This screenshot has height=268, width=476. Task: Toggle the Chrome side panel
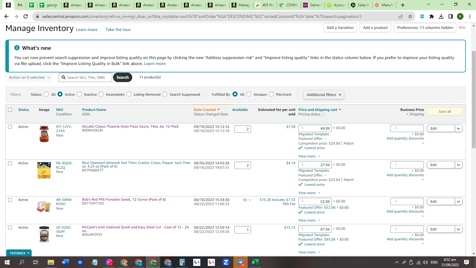[451, 16]
